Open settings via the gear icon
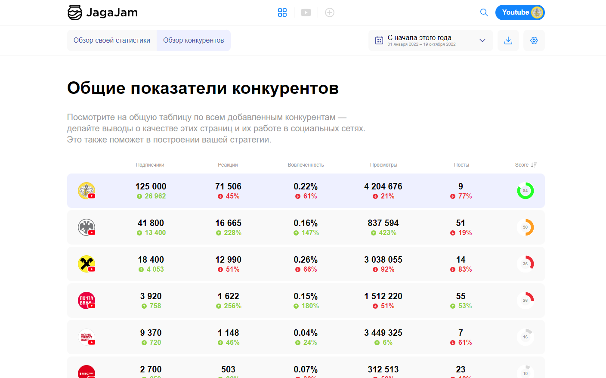This screenshot has height=378, width=606. click(x=534, y=40)
